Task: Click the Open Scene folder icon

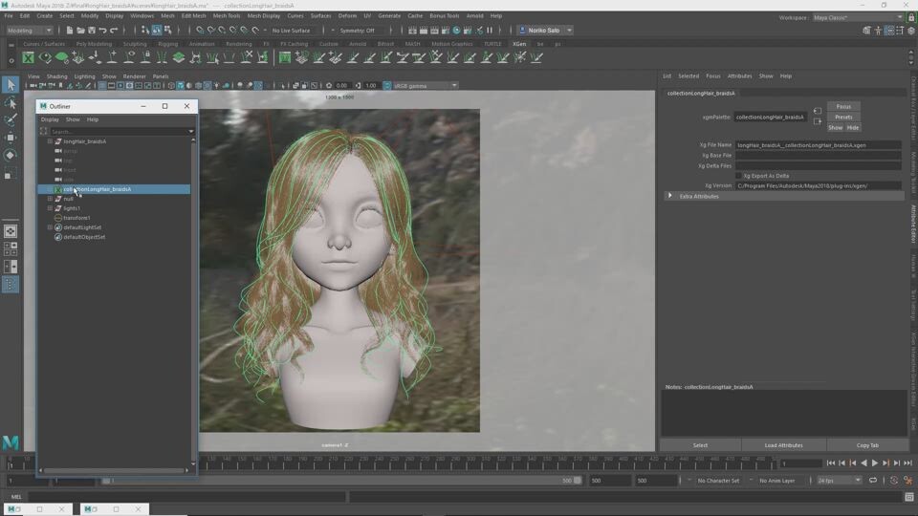Action: point(80,30)
